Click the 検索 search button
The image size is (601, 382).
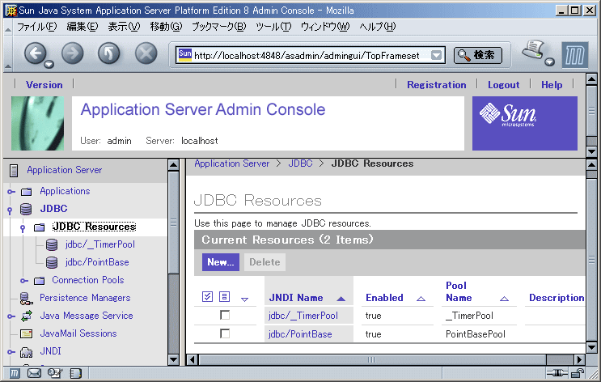point(477,55)
